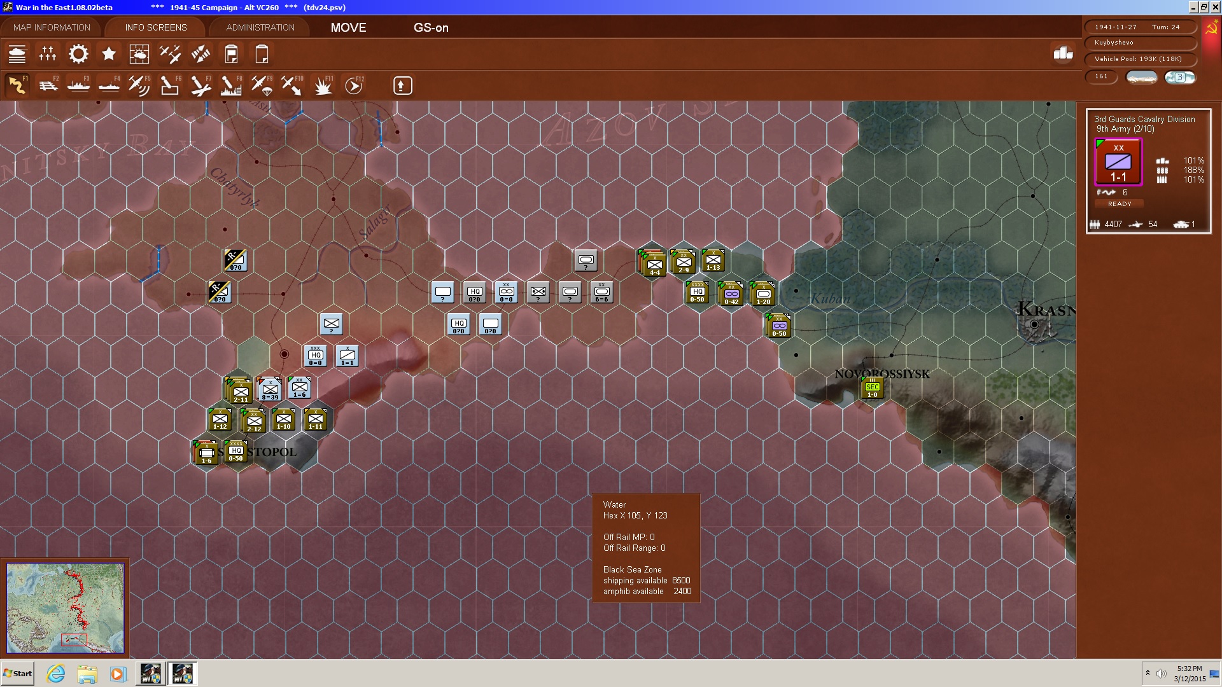The image size is (1222, 687).
Task: Launch Internet Explorer from the taskbar
Action: [x=56, y=674]
